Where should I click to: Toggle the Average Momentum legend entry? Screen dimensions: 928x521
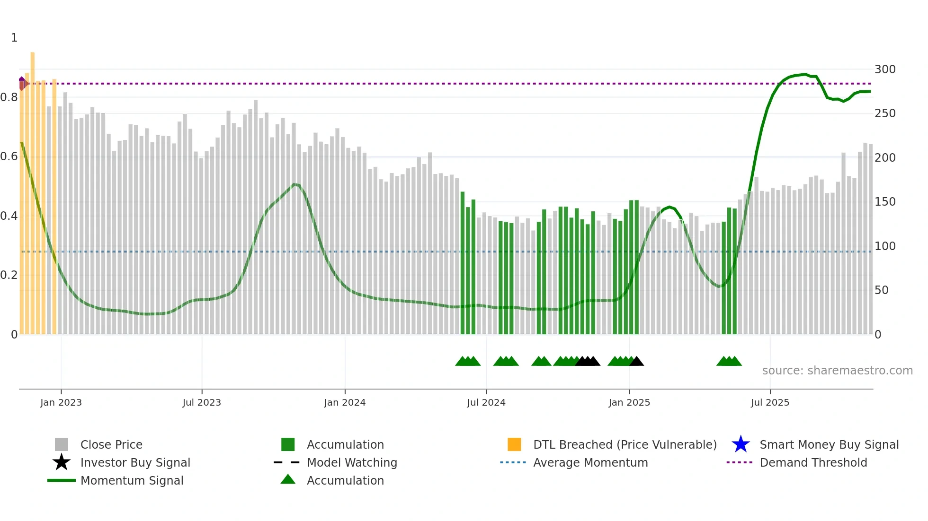[x=590, y=462]
